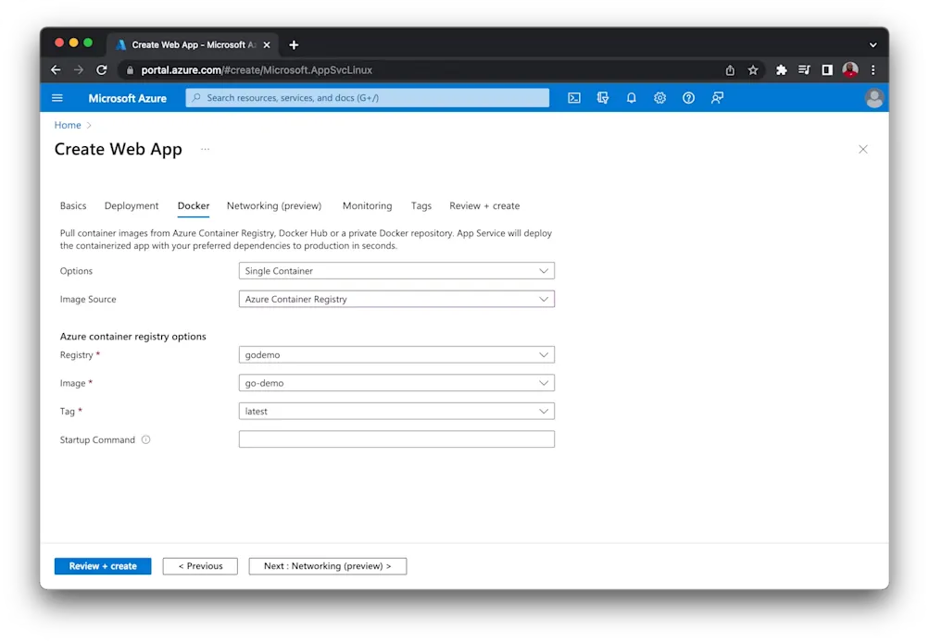Click the Home breadcrumb link
Viewport: 929px width, 642px height.
[68, 125]
